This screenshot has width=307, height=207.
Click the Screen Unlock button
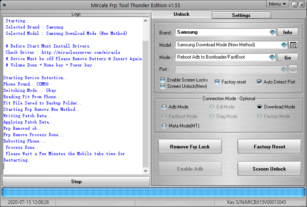point(269,169)
